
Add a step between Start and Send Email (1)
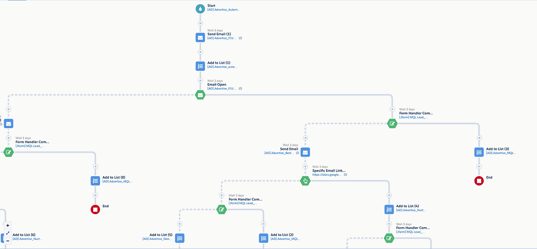[200, 23]
